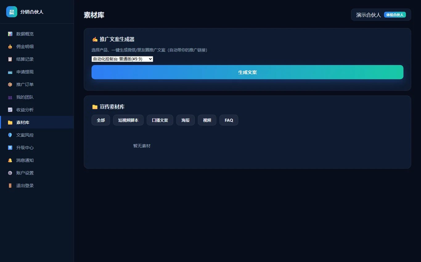The height and width of the screenshot is (262, 421).
Task: Open 数据概览 via its chart icon
Action: pyautogui.click(x=10, y=34)
